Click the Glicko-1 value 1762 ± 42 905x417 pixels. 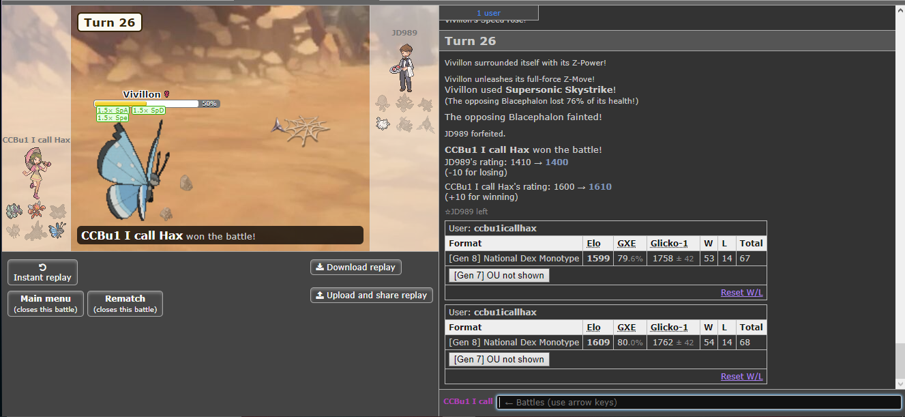coord(673,343)
